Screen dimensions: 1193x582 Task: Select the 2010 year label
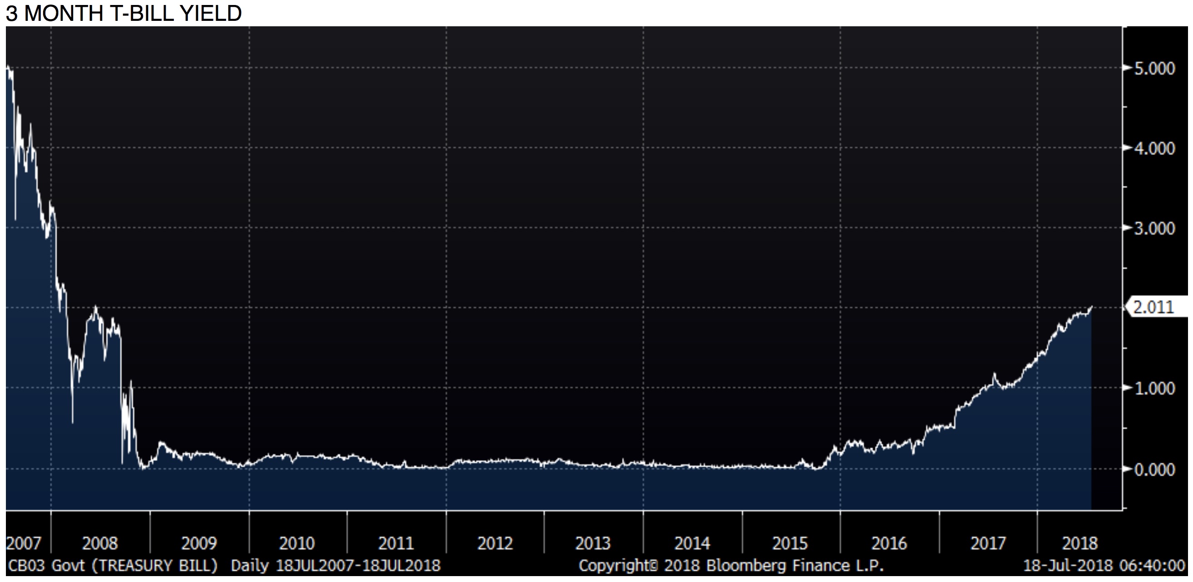(x=297, y=543)
